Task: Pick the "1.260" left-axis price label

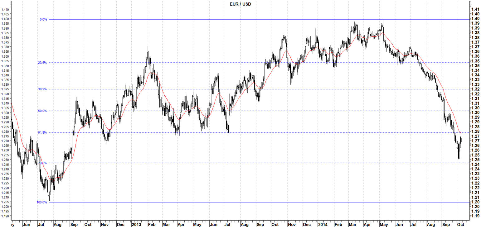Action: [5, 150]
